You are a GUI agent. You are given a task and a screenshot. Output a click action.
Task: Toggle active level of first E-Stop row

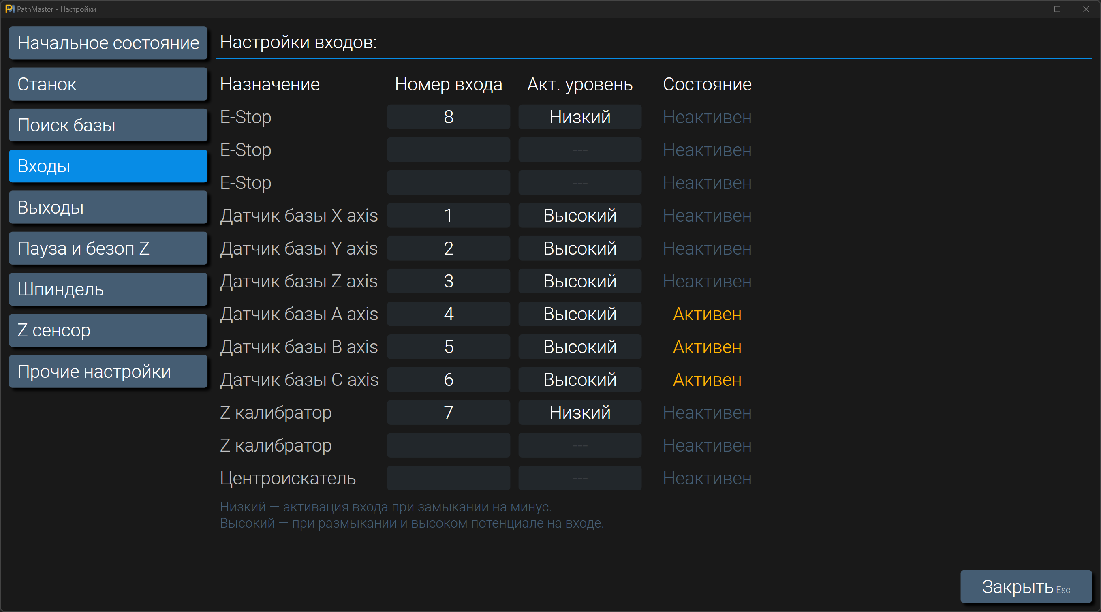(579, 117)
